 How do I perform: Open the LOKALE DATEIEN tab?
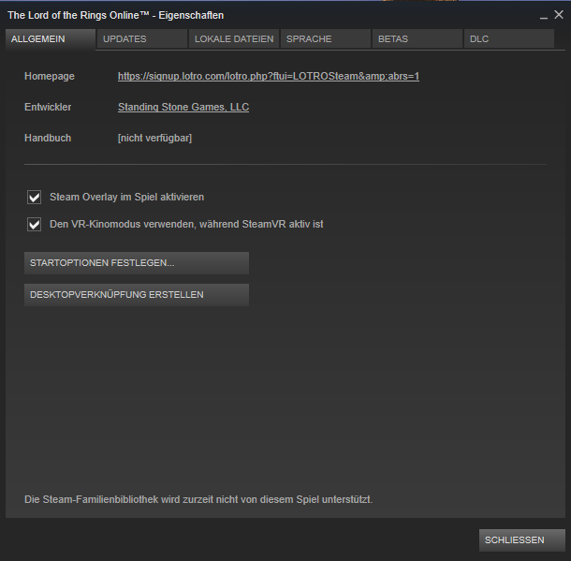[x=234, y=39]
